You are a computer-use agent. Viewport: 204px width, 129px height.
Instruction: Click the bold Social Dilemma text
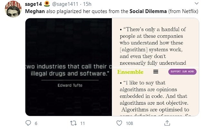tap(148, 11)
